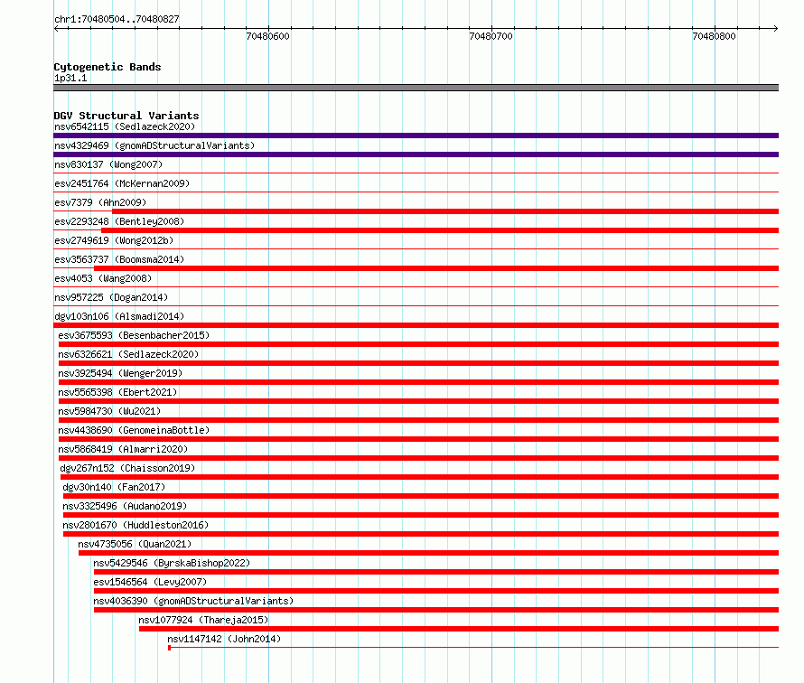Click the red bar under dgv103n106

pos(416,325)
